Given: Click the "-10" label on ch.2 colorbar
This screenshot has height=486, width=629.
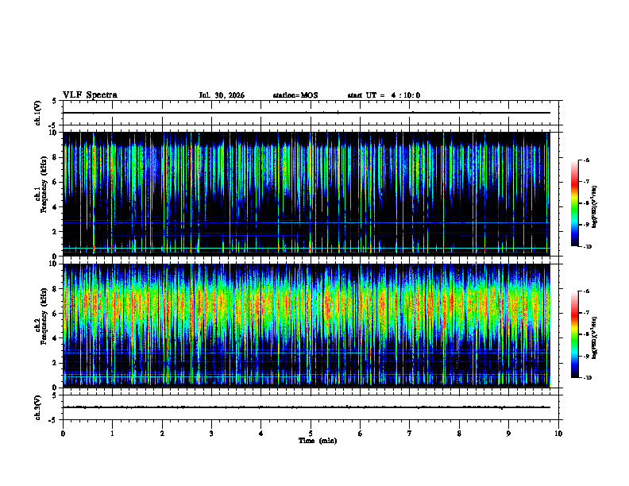Looking at the screenshot, I should [x=588, y=378].
